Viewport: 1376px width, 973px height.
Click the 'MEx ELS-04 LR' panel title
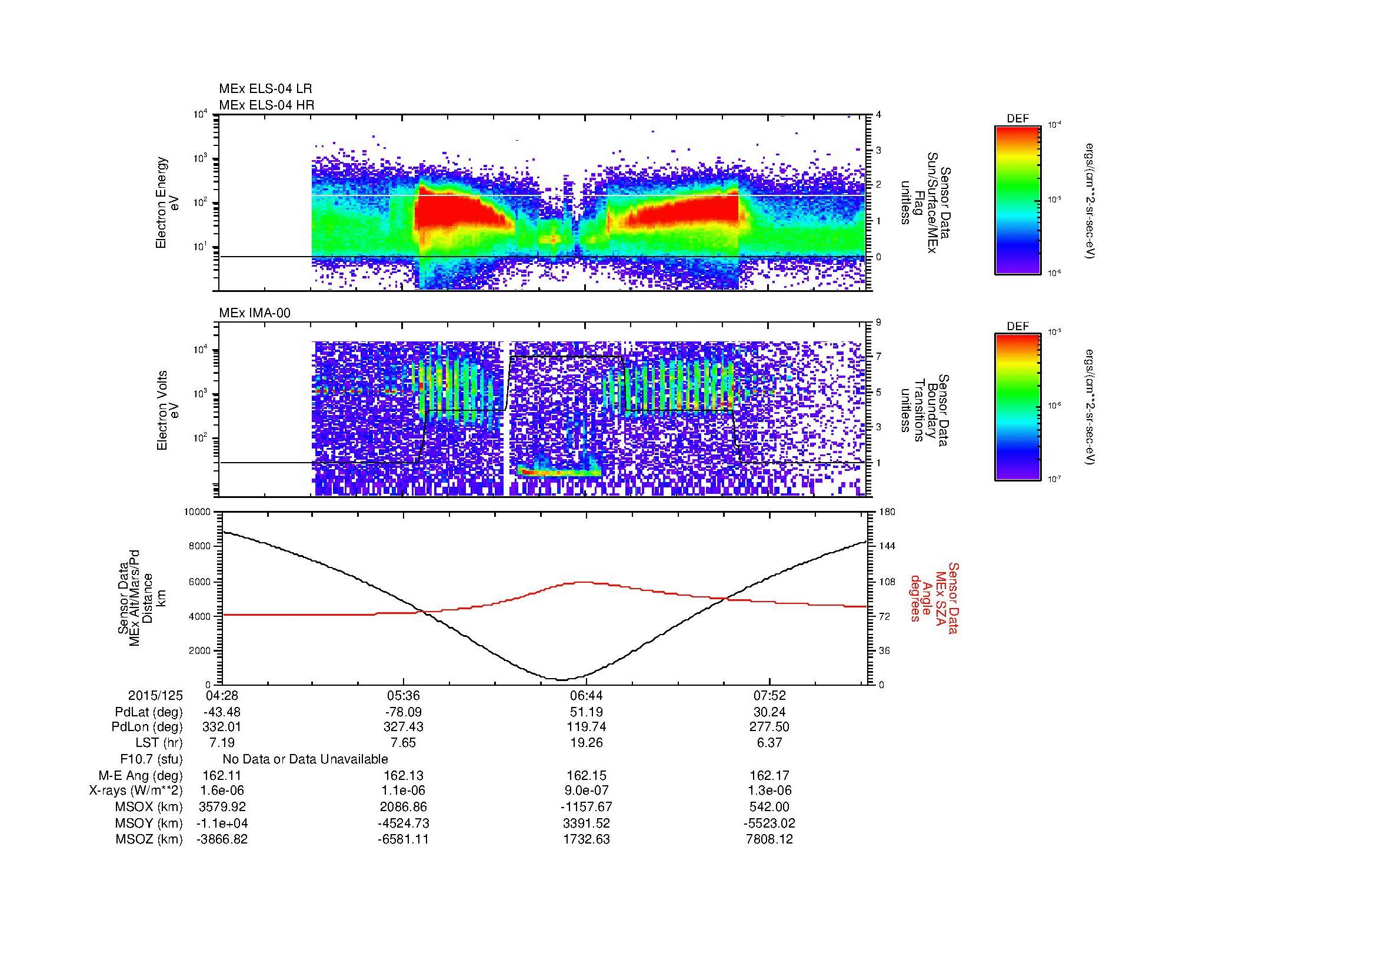(265, 89)
